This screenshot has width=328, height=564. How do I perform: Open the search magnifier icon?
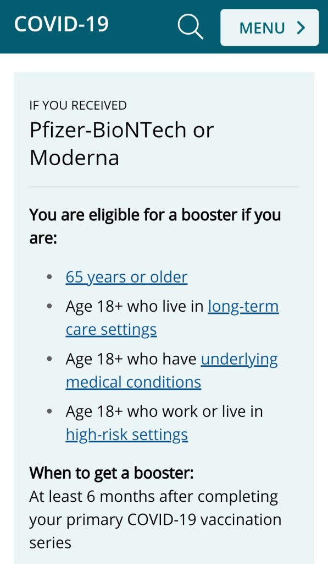[191, 27]
